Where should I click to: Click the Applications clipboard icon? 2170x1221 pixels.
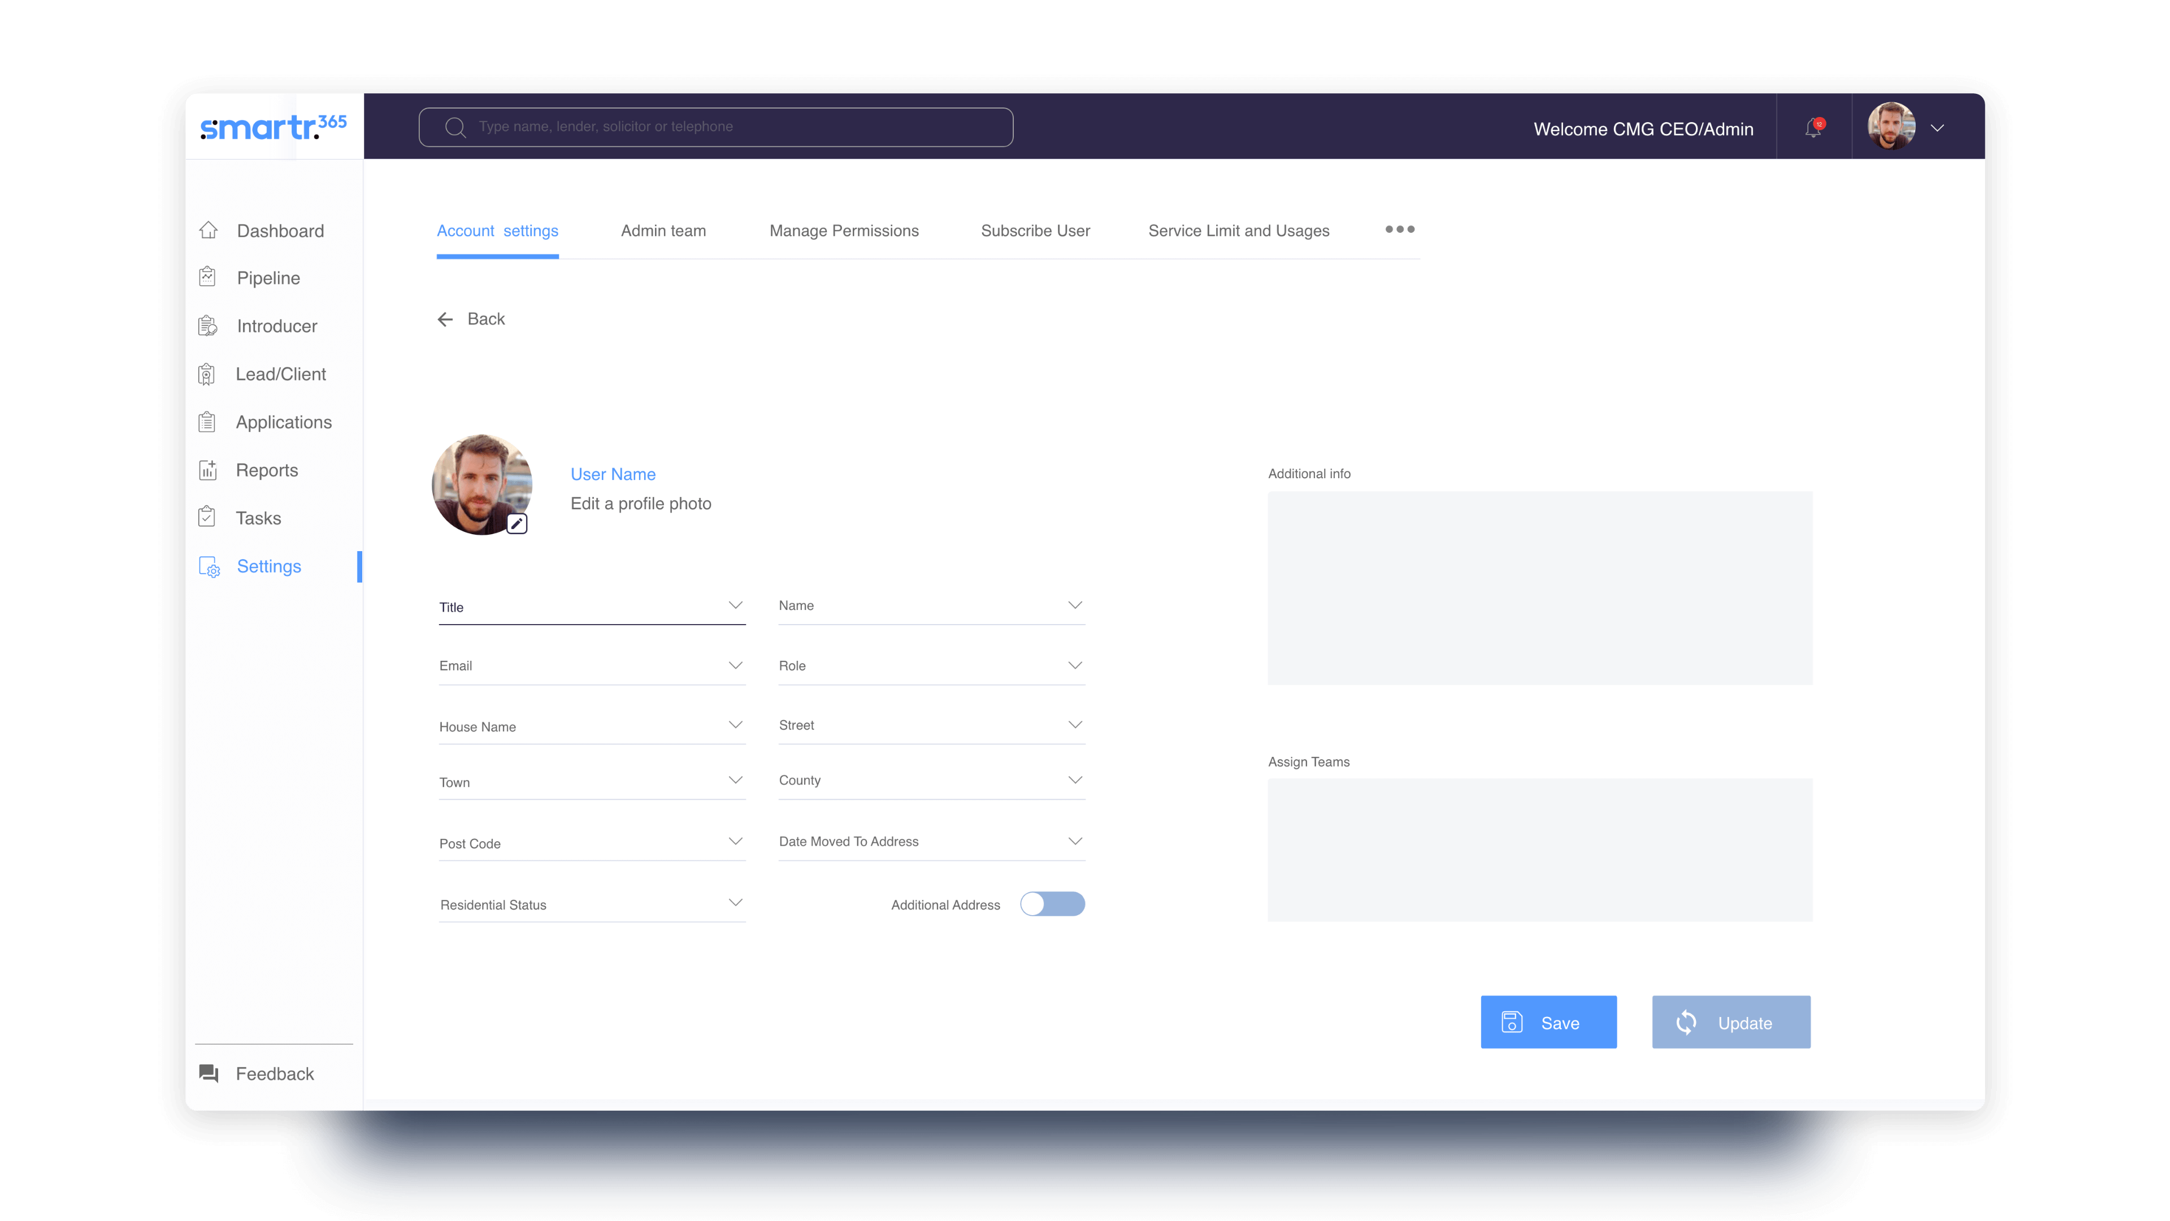point(207,422)
